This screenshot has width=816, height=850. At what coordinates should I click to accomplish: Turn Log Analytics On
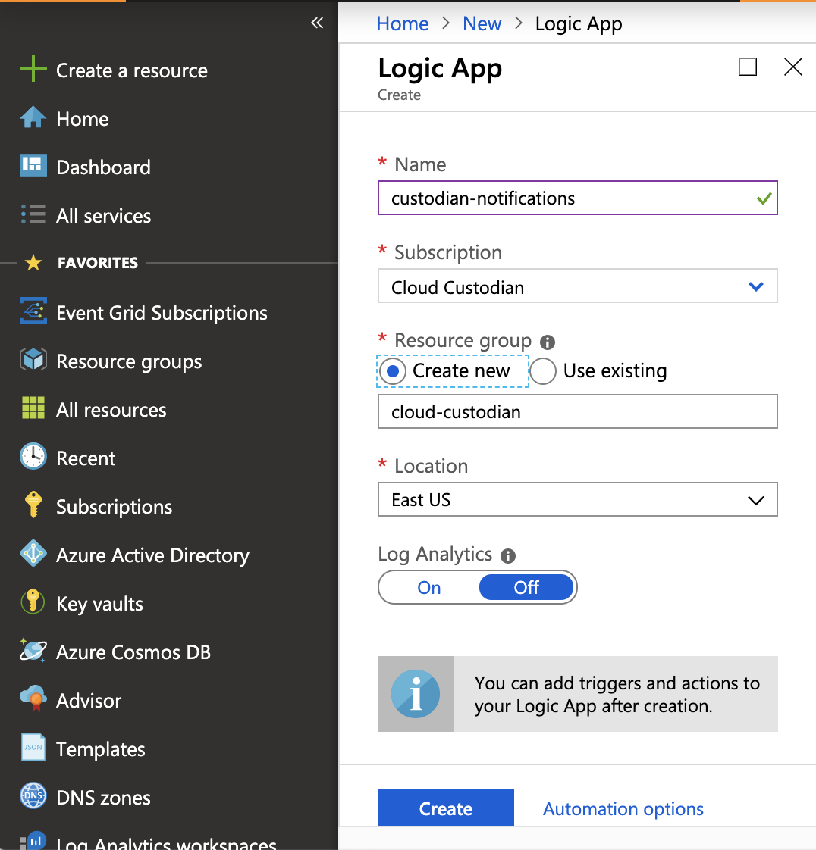click(x=428, y=587)
